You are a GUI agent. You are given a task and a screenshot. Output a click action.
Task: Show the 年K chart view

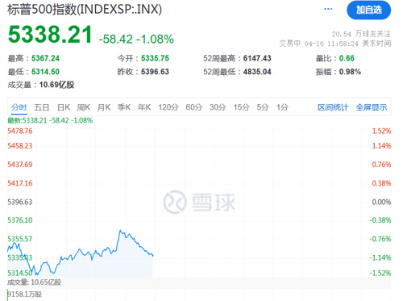[144, 107]
